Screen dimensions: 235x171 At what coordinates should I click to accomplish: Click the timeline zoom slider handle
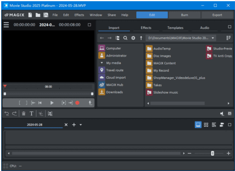tap(212, 153)
